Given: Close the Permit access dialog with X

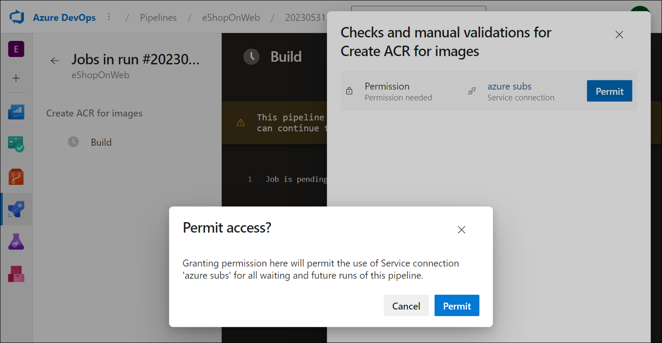Looking at the screenshot, I should [462, 230].
